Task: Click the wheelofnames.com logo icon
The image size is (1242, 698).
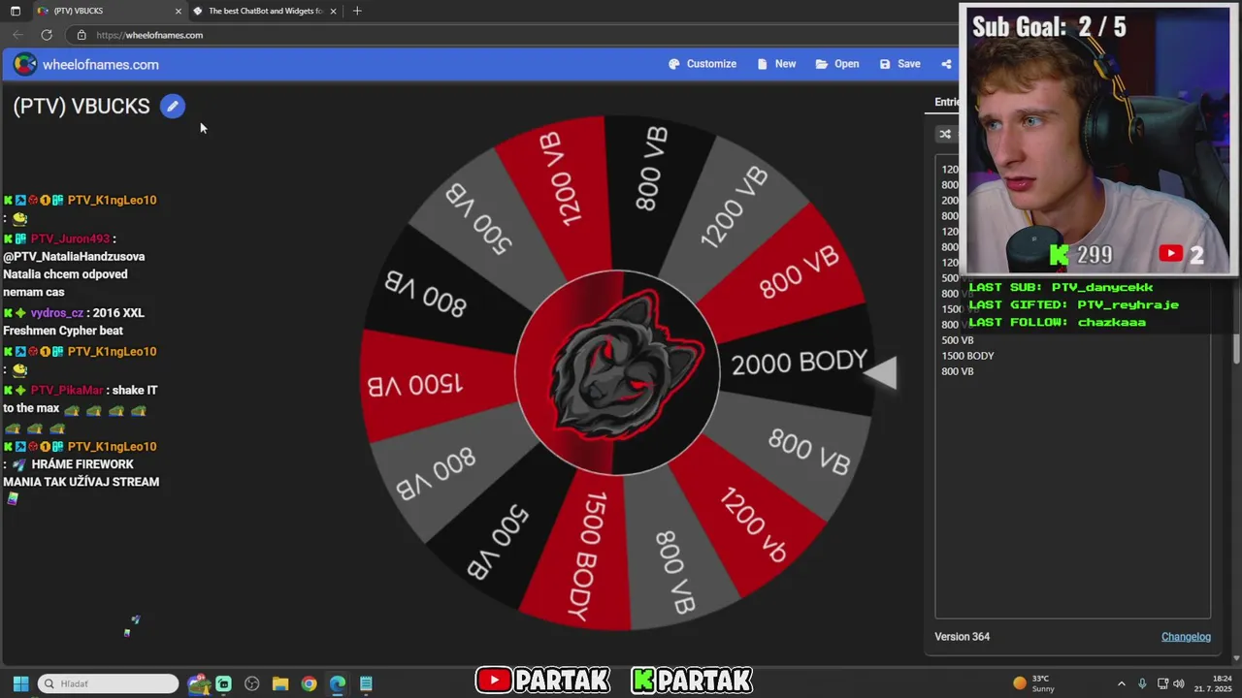Action: tap(24, 64)
